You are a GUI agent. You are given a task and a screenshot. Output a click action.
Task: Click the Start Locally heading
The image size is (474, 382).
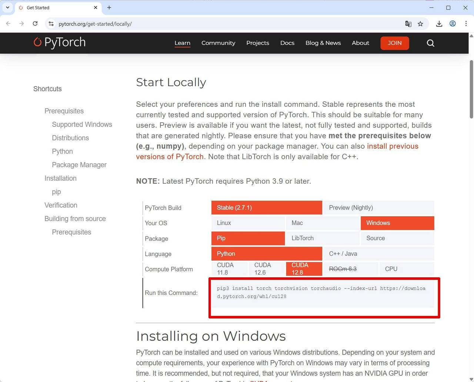tap(171, 82)
